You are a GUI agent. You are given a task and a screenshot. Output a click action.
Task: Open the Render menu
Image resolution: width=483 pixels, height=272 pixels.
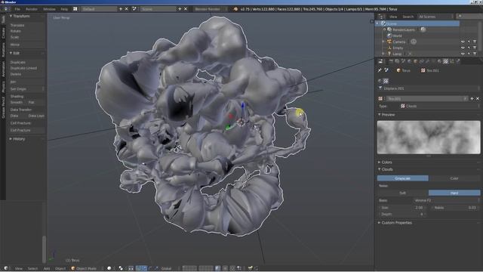pyautogui.click(x=32, y=9)
